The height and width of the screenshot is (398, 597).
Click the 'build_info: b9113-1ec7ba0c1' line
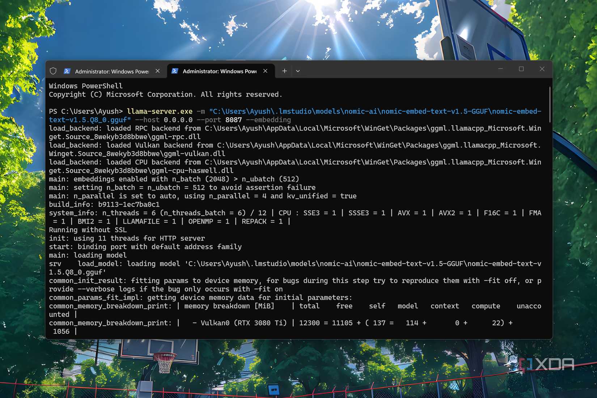tap(104, 204)
